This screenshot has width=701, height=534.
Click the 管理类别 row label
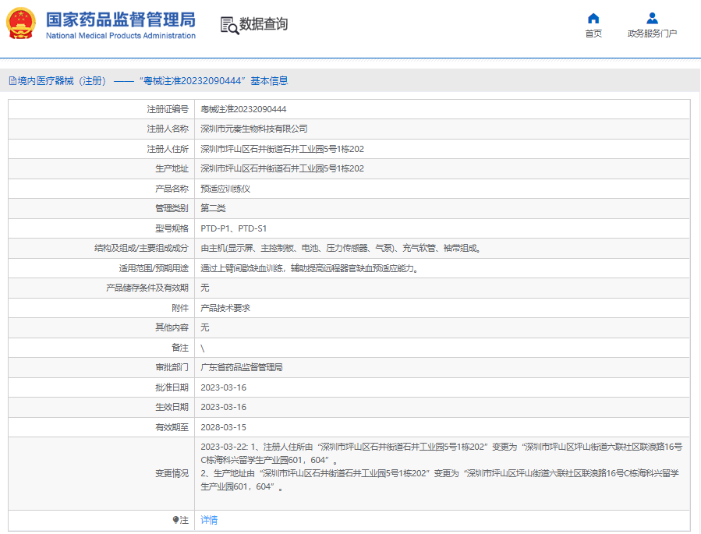click(x=172, y=208)
